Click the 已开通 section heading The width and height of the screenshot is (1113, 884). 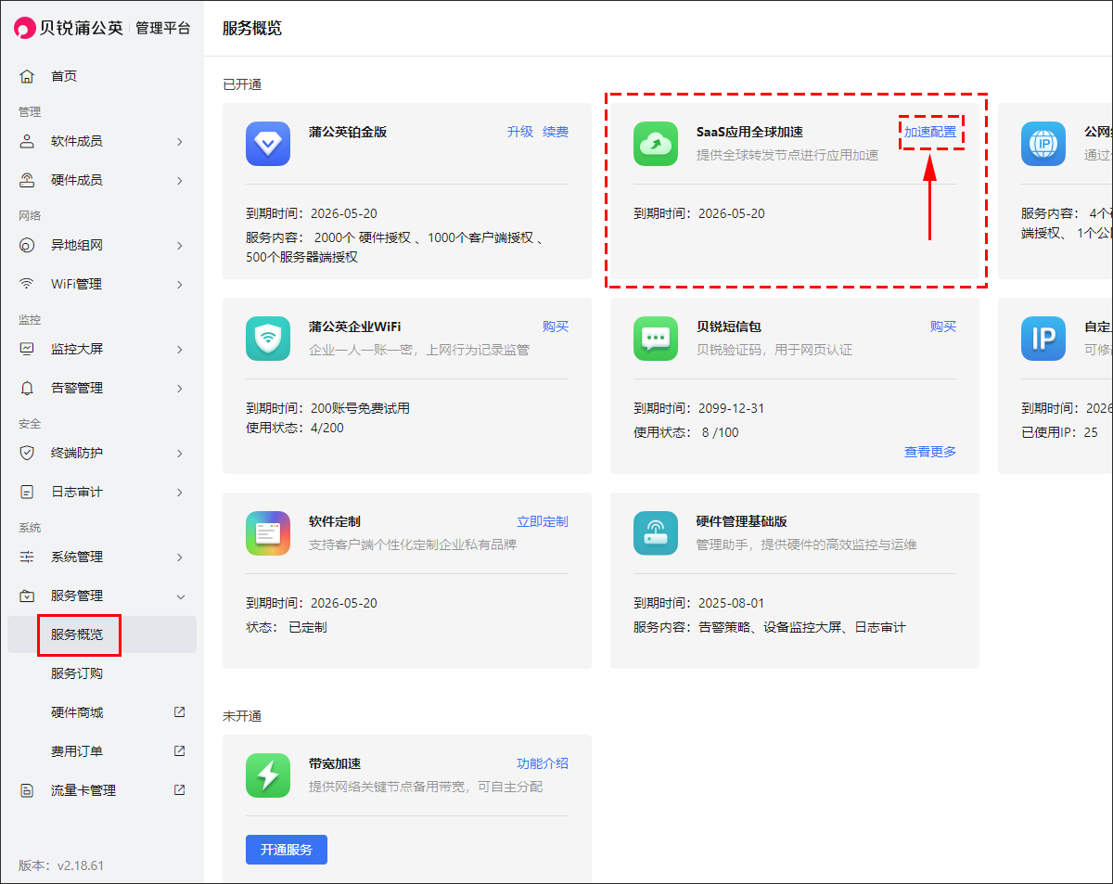[242, 84]
